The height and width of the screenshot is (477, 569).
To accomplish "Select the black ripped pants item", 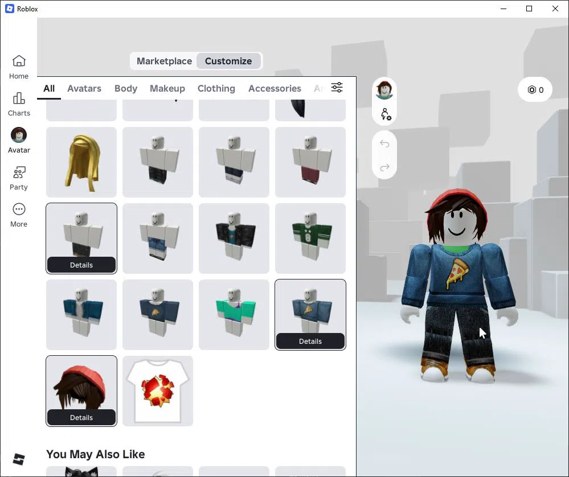I will 158,162.
